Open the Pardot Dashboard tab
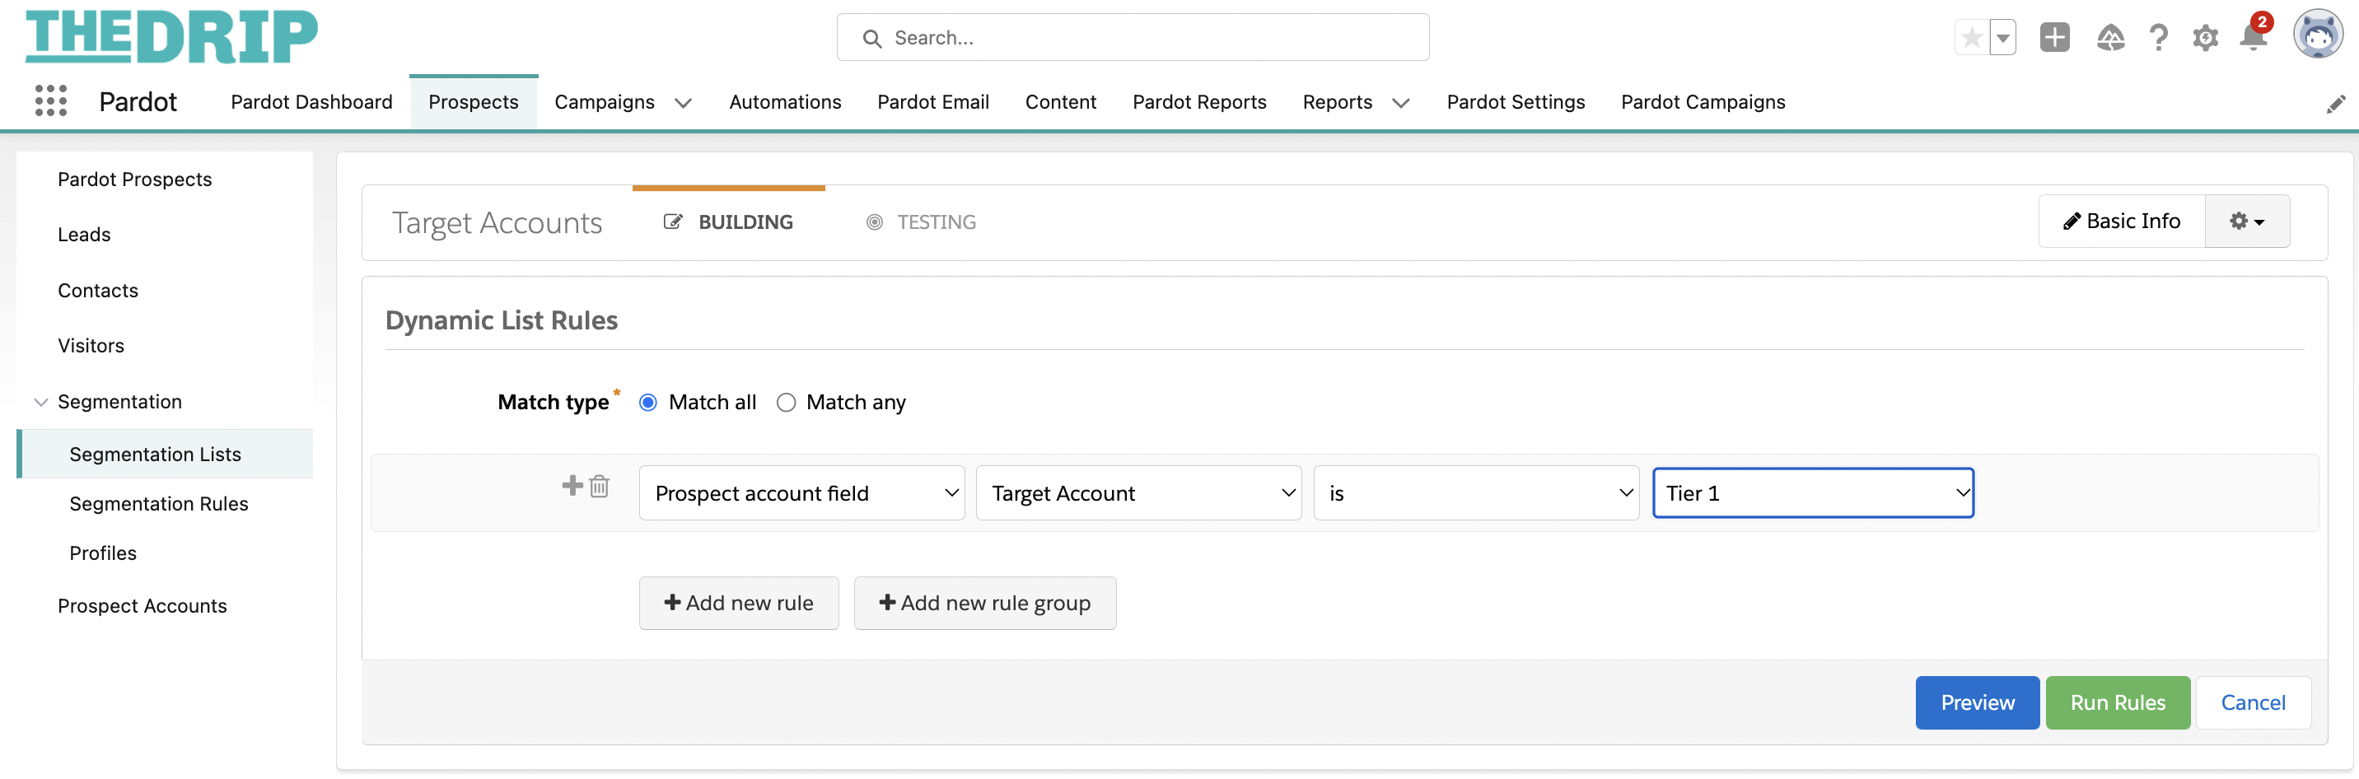 tap(311, 101)
